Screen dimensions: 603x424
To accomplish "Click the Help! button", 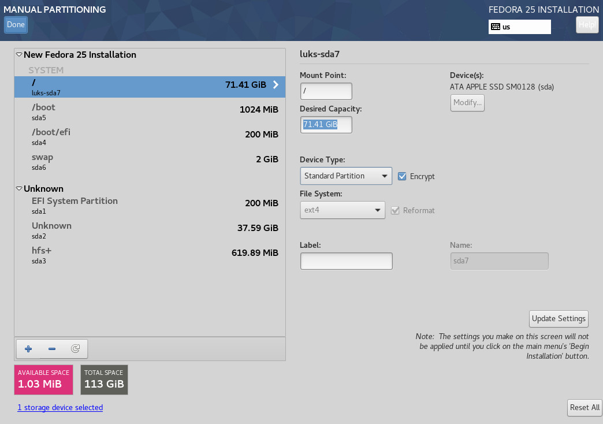I will (587, 25).
